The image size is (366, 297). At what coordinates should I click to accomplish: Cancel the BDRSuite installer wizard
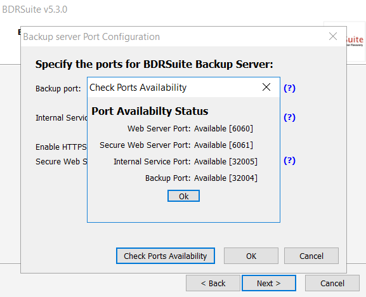[332, 283]
